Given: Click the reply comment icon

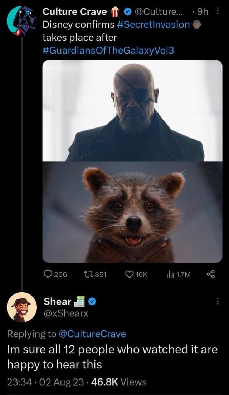Looking at the screenshot, I should click(47, 275).
